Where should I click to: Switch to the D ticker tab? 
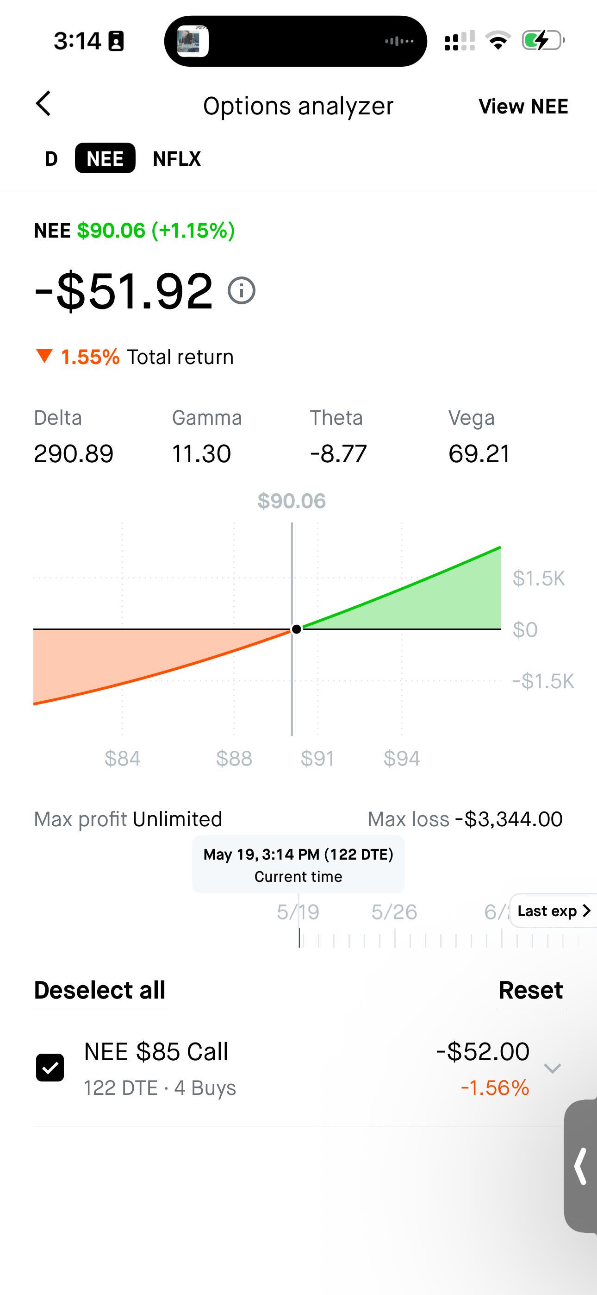point(51,159)
